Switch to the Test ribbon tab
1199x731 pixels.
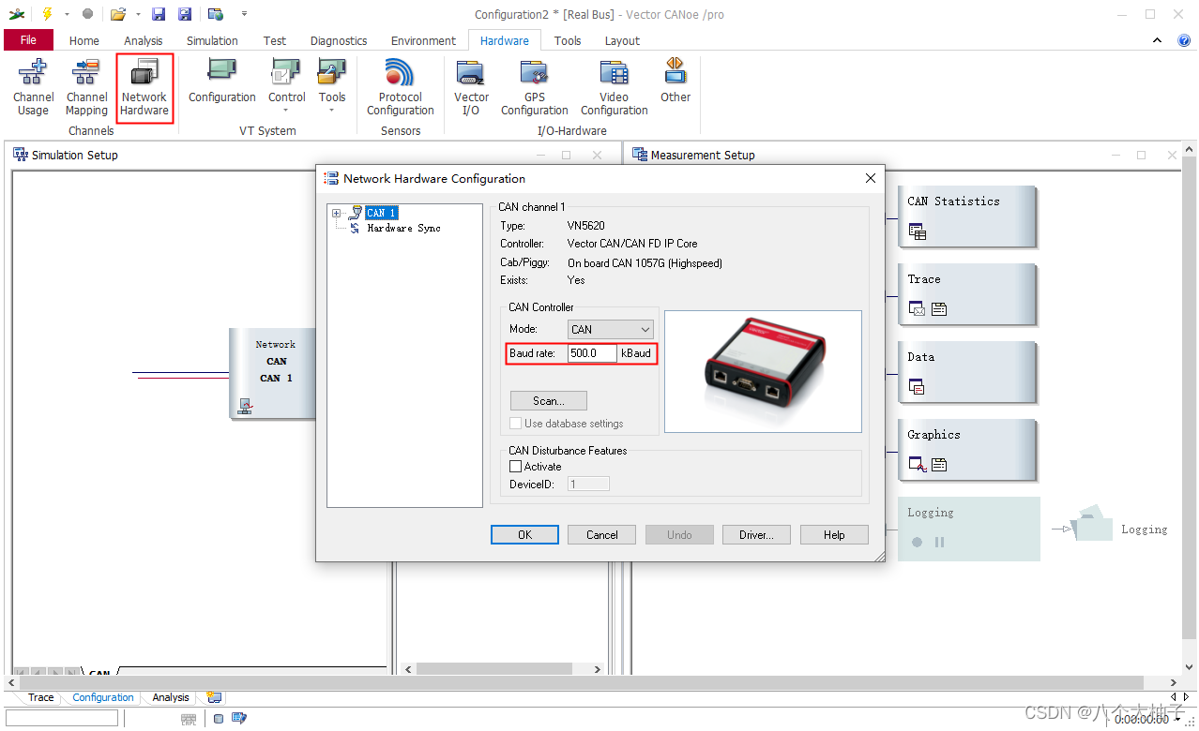pyautogui.click(x=275, y=40)
